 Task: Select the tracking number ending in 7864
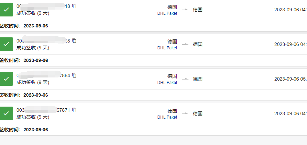coord(43,75)
